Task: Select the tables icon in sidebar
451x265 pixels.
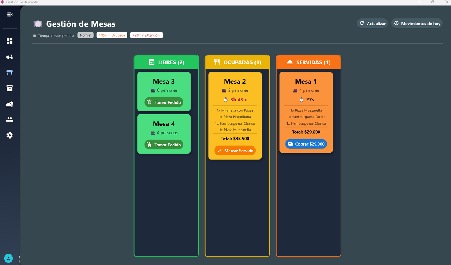Action: [10, 72]
